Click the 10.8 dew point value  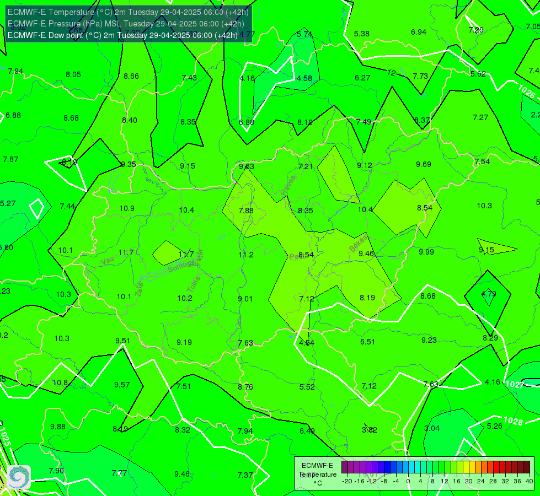click(x=60, y=383)
